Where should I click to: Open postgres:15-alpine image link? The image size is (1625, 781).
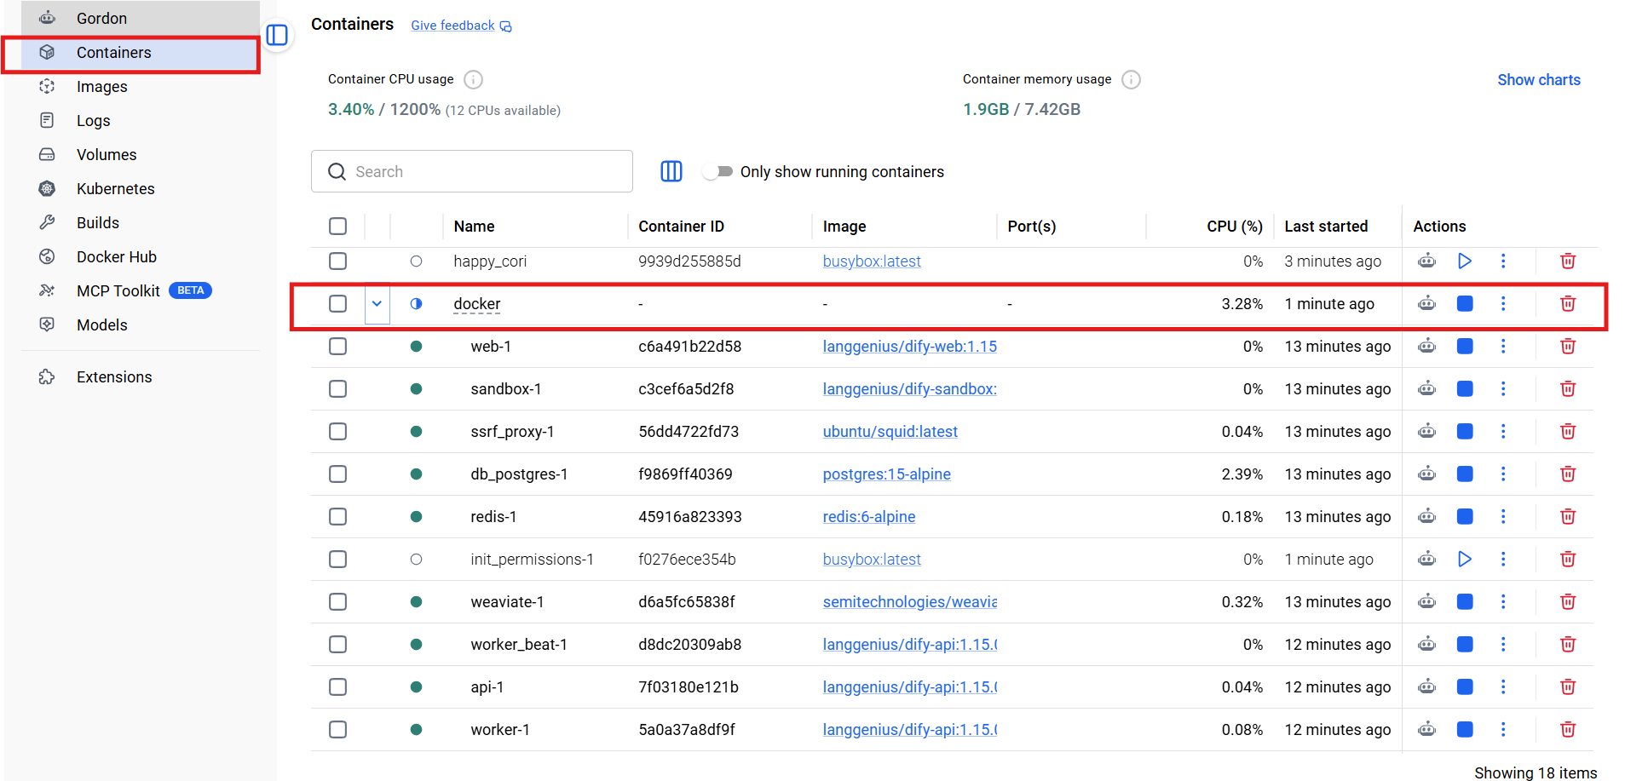click(886, 474)
